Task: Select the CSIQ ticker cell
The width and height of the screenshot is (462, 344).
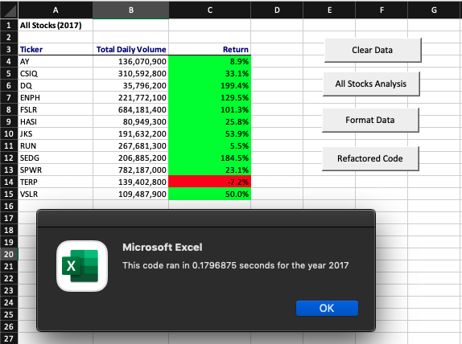Action: (56, 74)
